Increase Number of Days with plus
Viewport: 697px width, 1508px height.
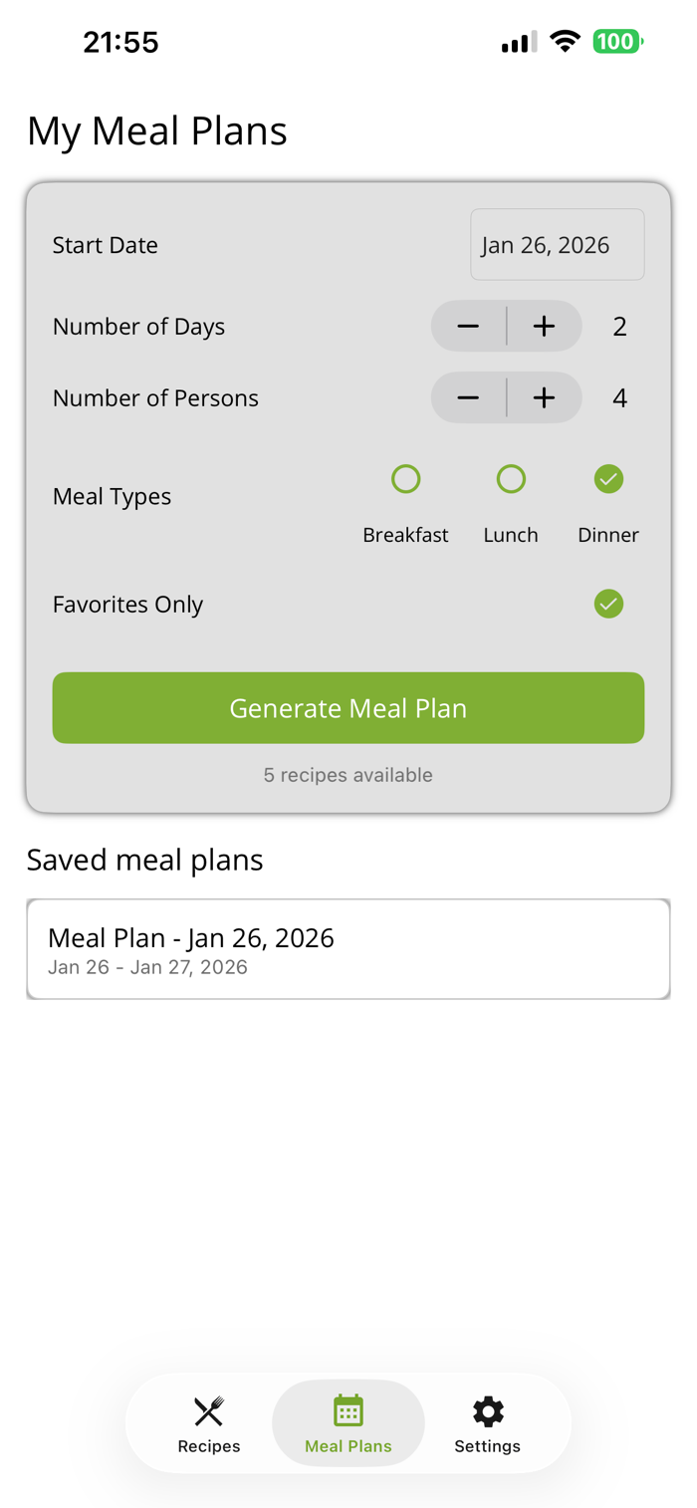544,327
